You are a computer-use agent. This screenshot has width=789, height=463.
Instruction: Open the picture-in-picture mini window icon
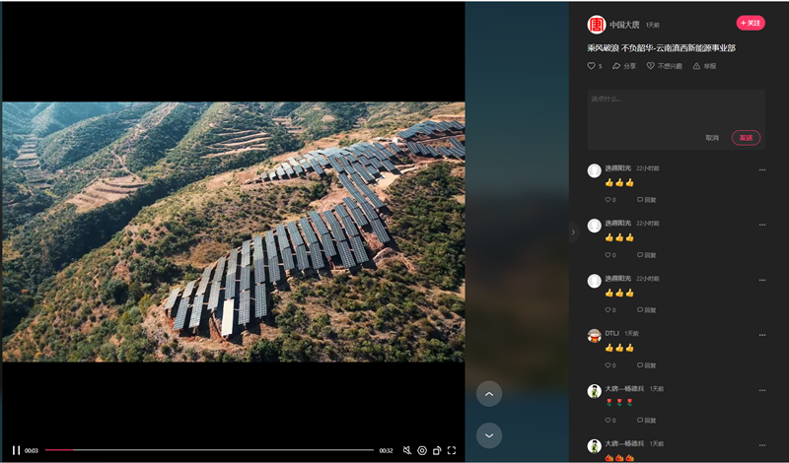click(x=437, y=450)
